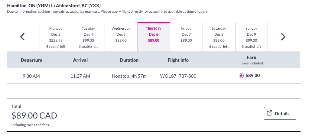Image resolution: width=312 pixels, height=140 pixels.
Task: Click the 9:30 AM departure time
Action: (31, 76)
